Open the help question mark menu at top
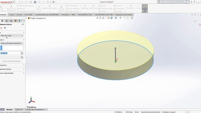Screen dimensions: 201x113 [x=194, y=2]
